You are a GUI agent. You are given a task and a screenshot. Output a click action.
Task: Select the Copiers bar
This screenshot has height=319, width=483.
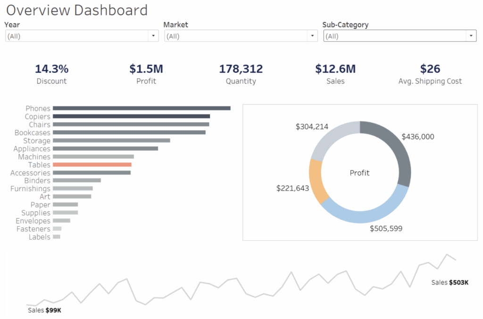(x=132, y=116)
